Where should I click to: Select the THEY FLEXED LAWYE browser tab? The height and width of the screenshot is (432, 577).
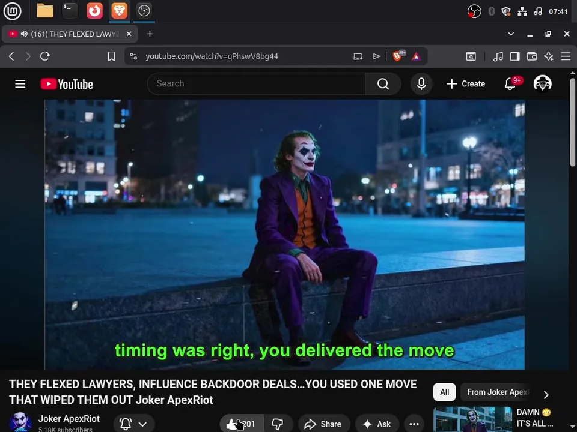coord(70,34)
